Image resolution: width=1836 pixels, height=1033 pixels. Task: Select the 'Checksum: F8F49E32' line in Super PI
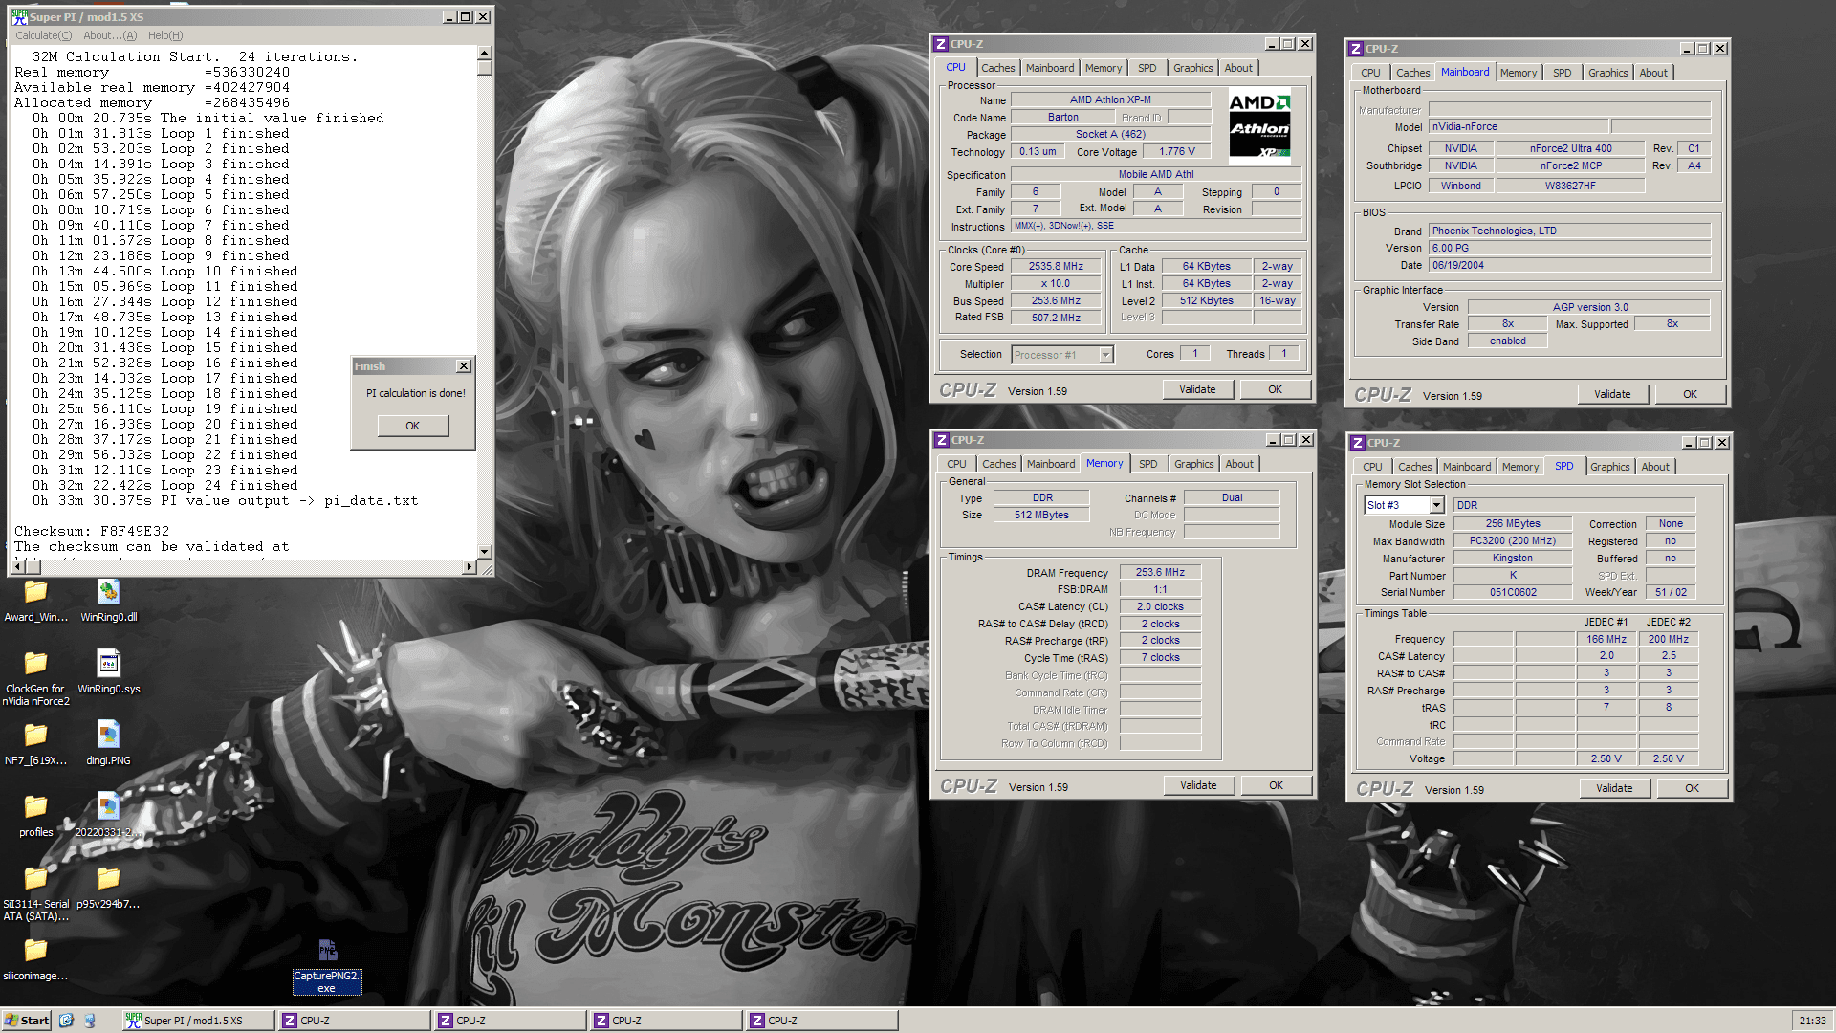point(92,532)
